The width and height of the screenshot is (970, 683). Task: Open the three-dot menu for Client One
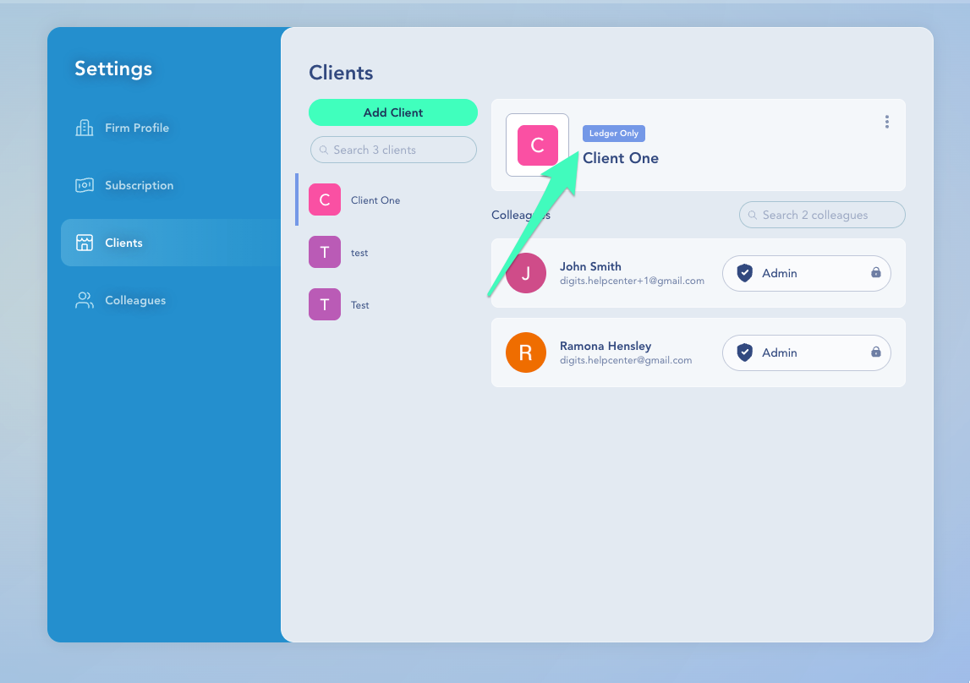click(x=886, y=122)
